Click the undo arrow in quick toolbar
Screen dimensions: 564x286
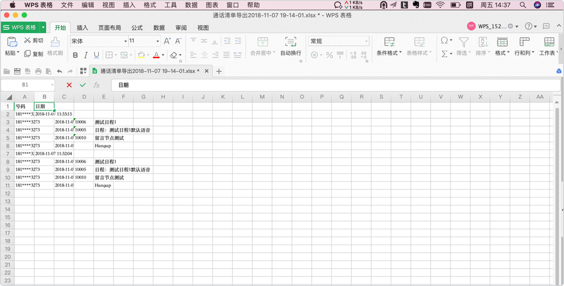pyautogui.click(x=59, y=71)
